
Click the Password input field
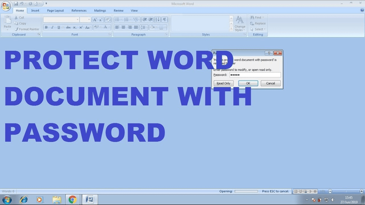(x=255, y=75)
